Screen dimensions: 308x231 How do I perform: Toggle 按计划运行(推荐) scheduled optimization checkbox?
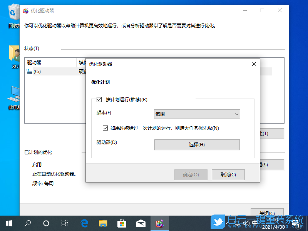coord(99,99)
